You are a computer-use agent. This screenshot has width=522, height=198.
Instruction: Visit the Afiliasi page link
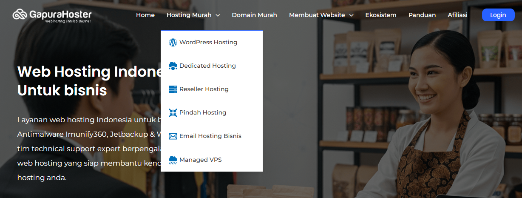coord(457,15)
